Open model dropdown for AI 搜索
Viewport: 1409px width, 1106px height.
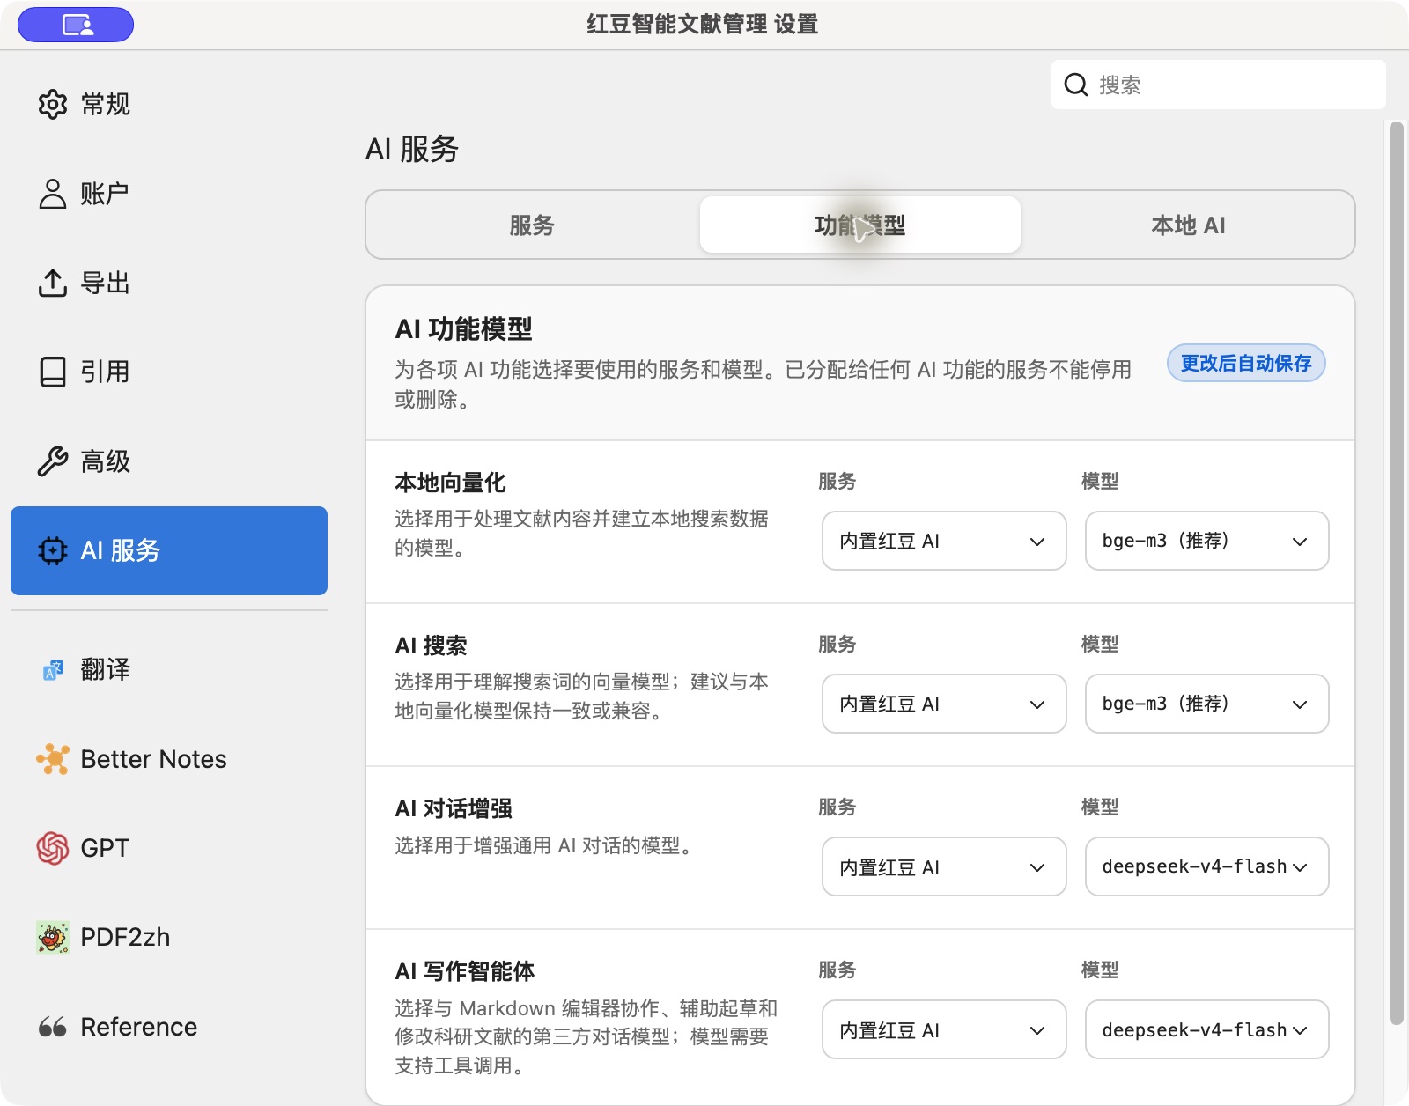[x=1206, y=704]
